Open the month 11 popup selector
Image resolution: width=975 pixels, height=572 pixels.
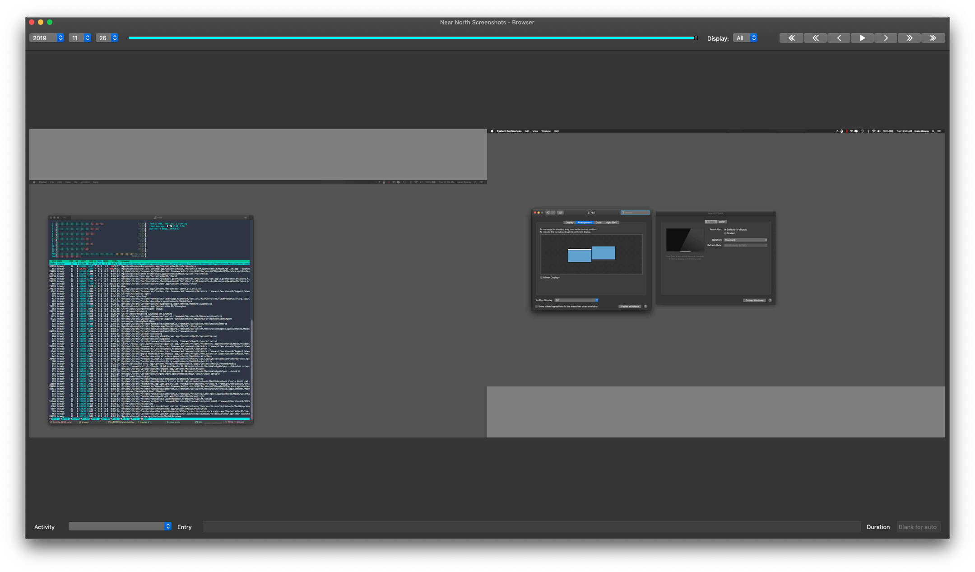tap(80, 38)
